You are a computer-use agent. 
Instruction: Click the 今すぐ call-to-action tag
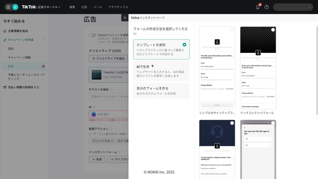(122, 141)
